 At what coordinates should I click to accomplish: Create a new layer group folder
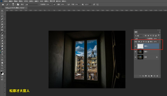pyautogui.click(x=151, y=76)
